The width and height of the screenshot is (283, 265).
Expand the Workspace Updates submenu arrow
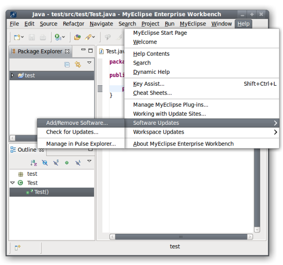click(x=275, y=132)
